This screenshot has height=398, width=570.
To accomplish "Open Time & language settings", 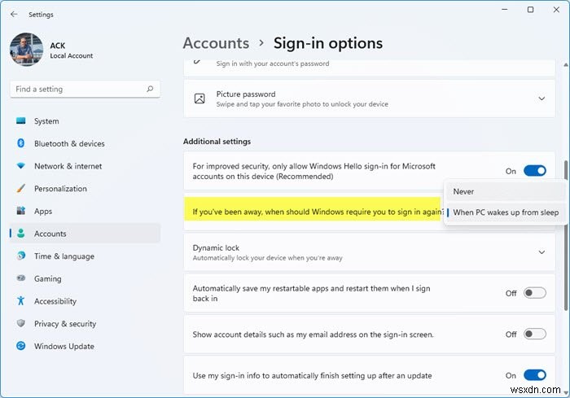I will point(64,256).
